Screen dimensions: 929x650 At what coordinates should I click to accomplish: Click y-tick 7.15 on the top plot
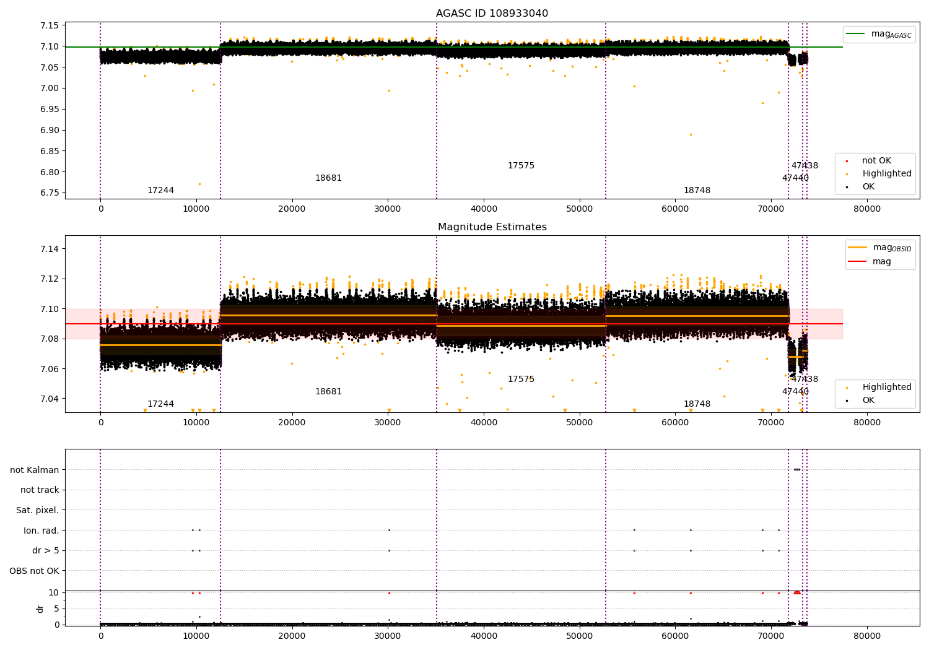coord(49,26)
